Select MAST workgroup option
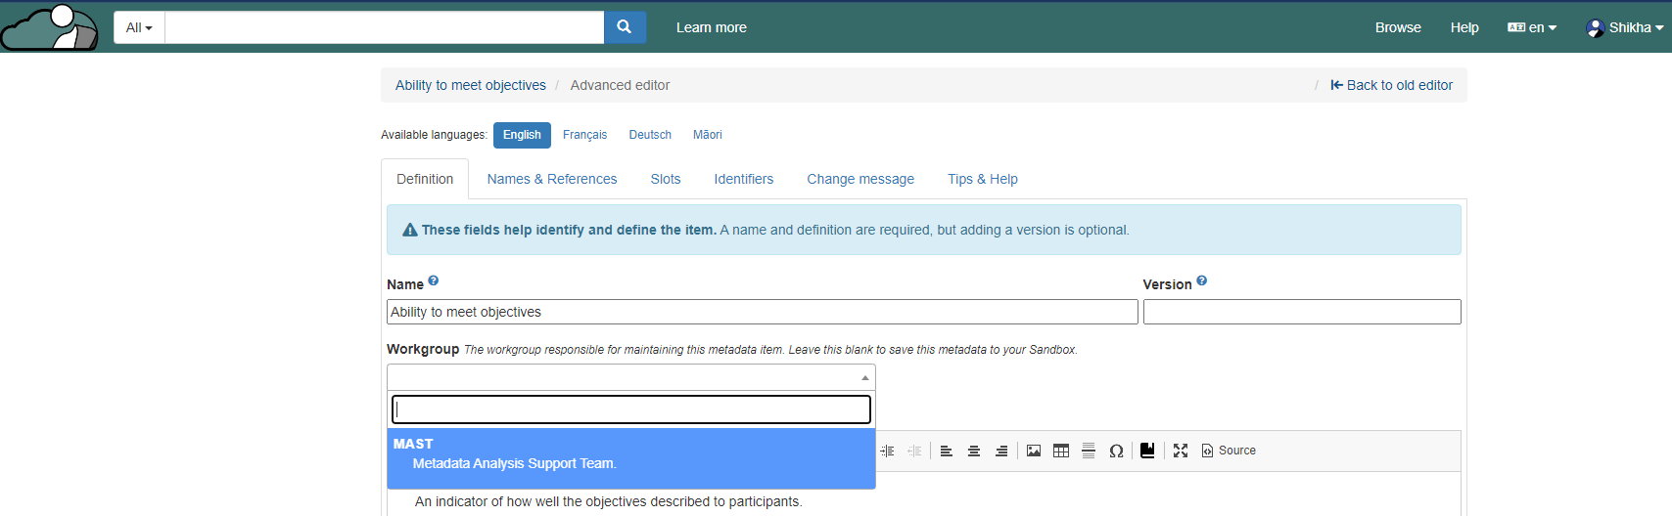This screenshot has width=1672, height=516. point(630,454)
